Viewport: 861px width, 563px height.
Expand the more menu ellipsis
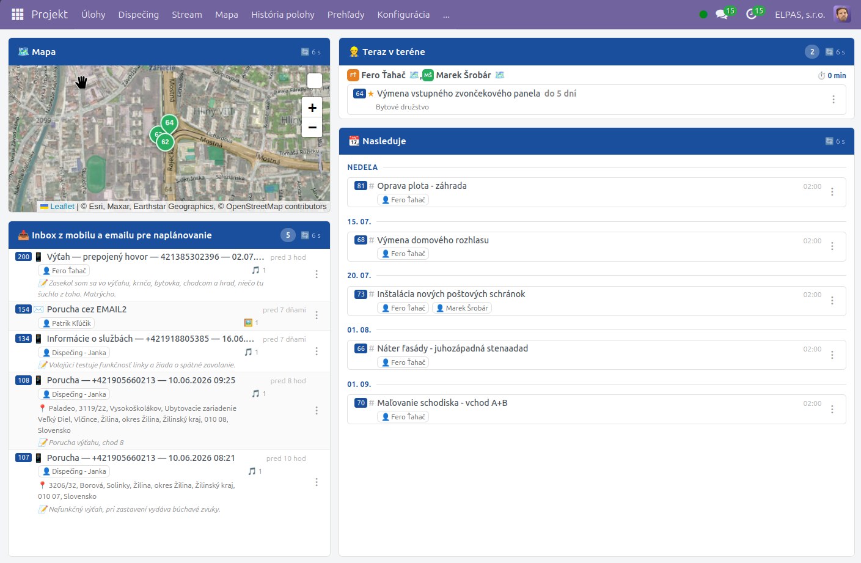click(x=447, y=15)
